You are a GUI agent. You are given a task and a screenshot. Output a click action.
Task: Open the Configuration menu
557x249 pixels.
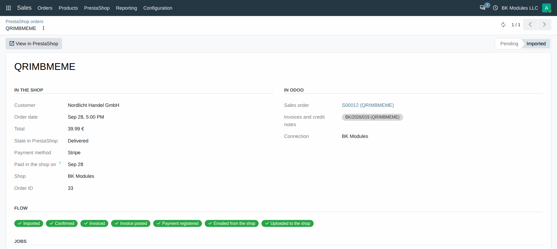[x=158, y=8]
